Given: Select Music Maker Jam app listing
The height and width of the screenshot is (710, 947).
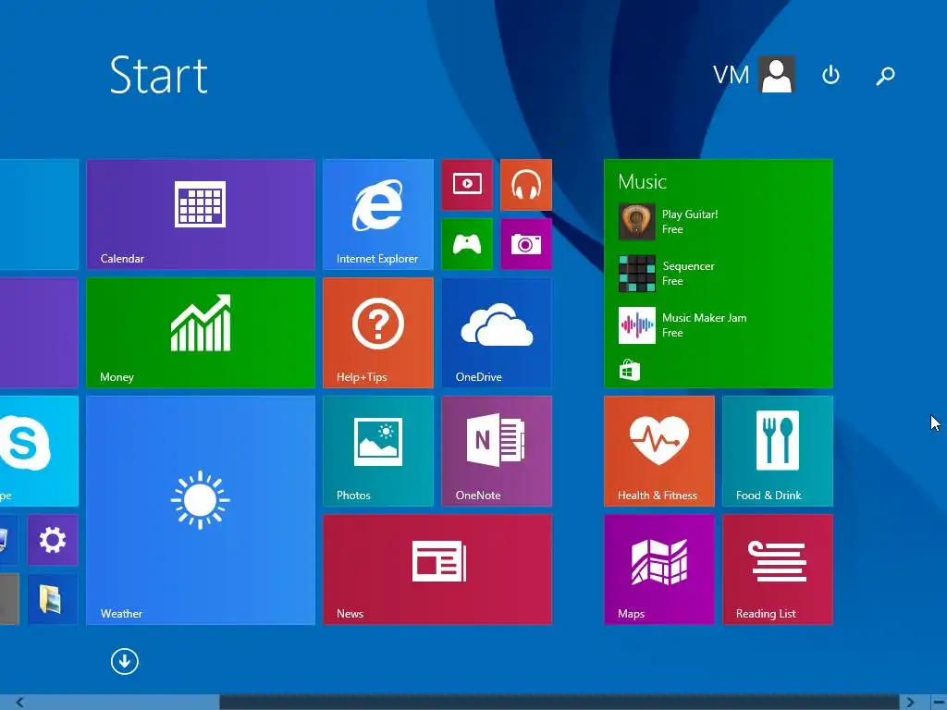Looking at the screenshot, I should click(x=683, y=325).
